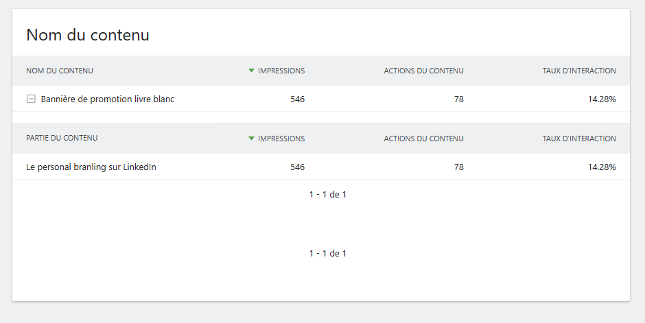
Task: Sort the subtable by Taux d'interaction
Action: click(579, 139)
